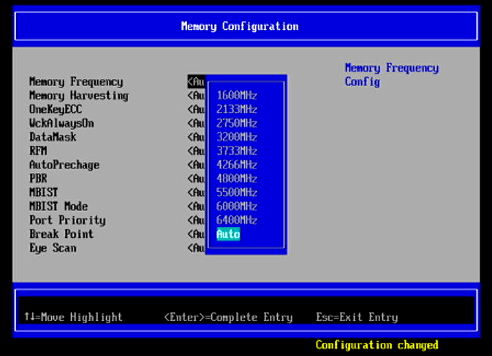Image resolution: width=492 pixels, height=356 pixels.
Task: Open the MBIST Mode value dropdown
Action: pos(196,206)
